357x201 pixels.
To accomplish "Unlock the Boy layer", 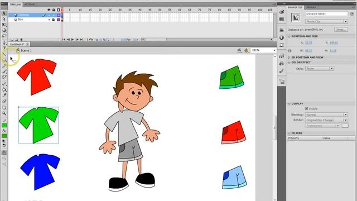I will [x=54, y=20].
